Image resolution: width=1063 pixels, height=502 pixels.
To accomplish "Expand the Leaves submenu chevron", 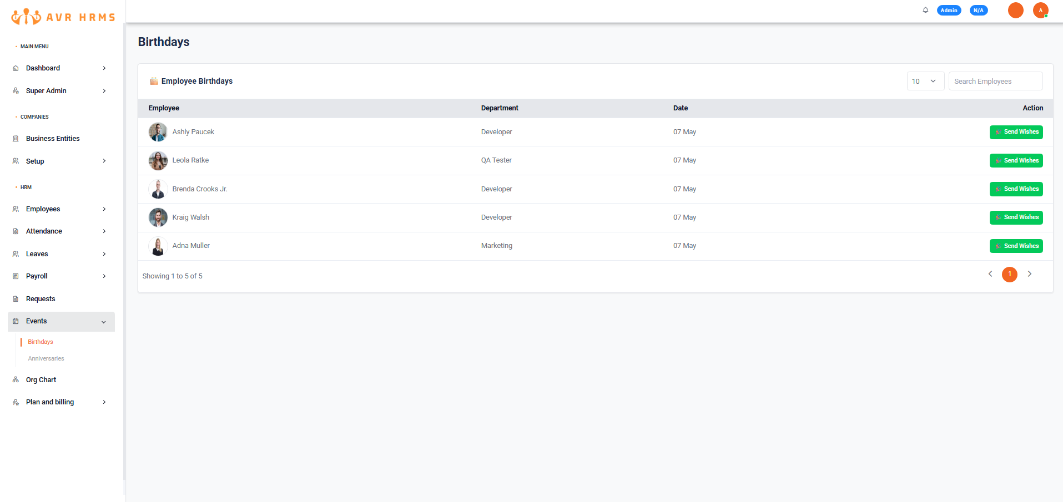I will click(104, 254).
